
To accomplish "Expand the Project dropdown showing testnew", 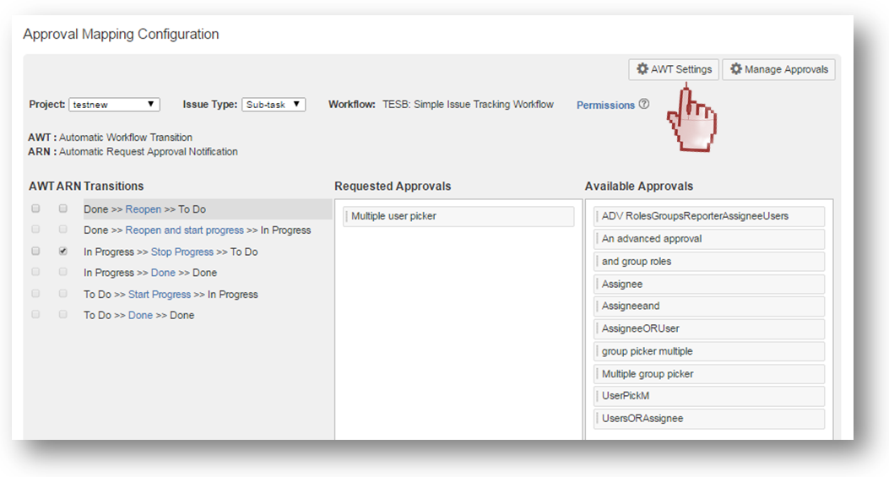I will pos(114,105).
